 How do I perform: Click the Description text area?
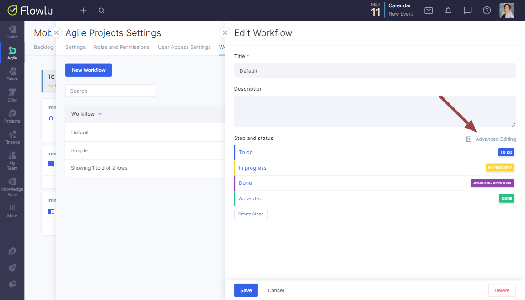click(375, 111)
